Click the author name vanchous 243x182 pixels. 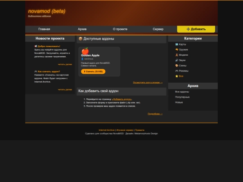point(89,59)
